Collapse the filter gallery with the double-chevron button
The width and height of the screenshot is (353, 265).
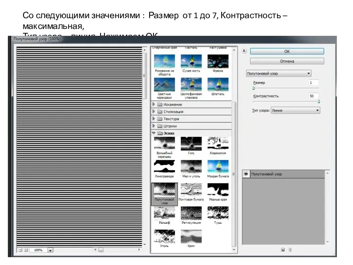[244, 51]
